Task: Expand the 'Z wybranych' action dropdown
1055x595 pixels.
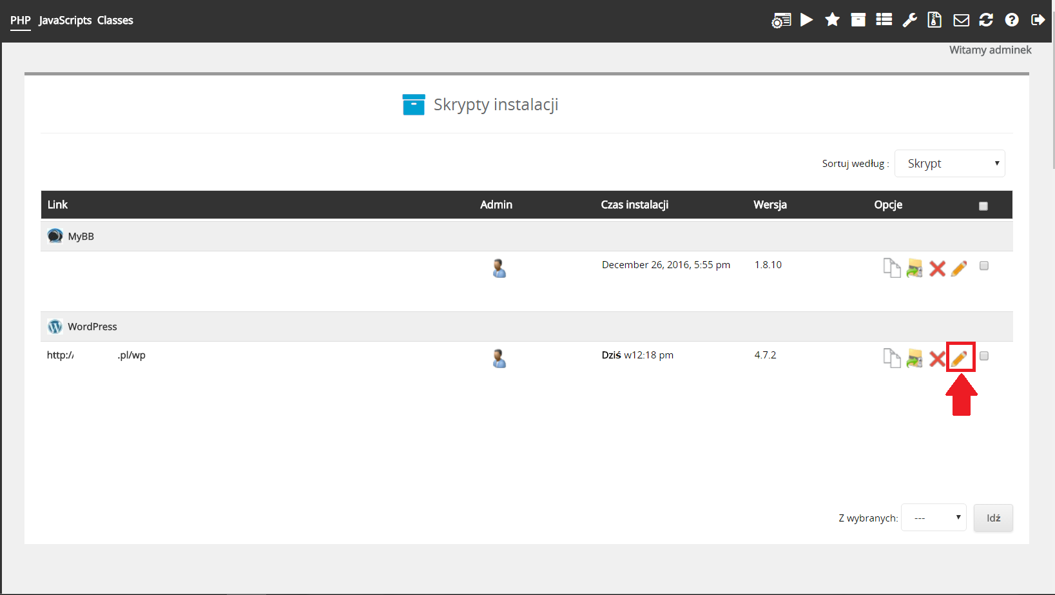Action: (933, 518)
